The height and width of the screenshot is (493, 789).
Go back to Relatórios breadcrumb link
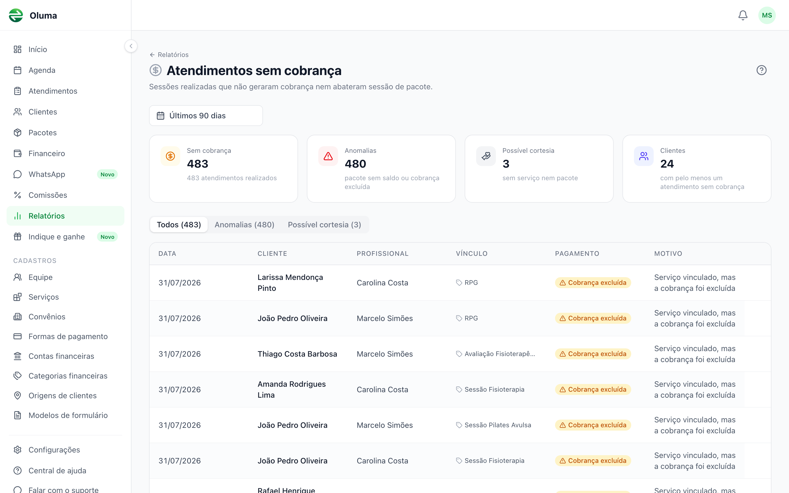coord(169,55)
